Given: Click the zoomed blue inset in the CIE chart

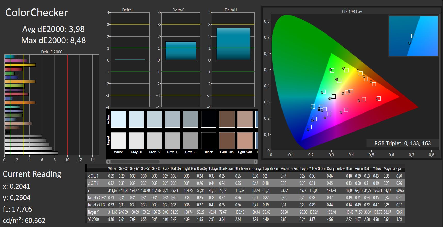Looking at the screenshot, I should click(413, 36).
